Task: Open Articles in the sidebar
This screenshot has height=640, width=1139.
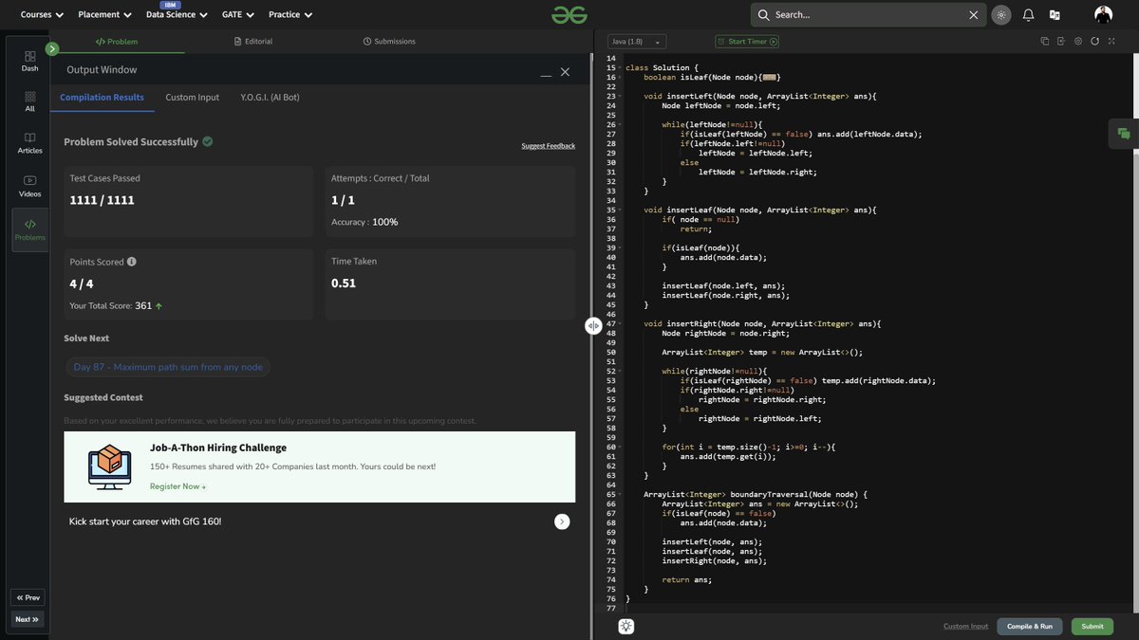Action: [x=30, y=143]
